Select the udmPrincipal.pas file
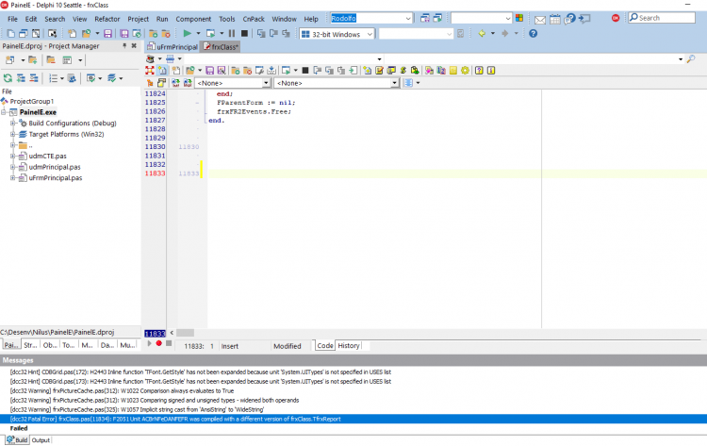The height and width of the screenshot is (446, 707). coord(55,167)
